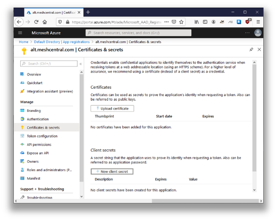Open Token configuration
This screenshot has height=221, width=277.
pos(42,136)
